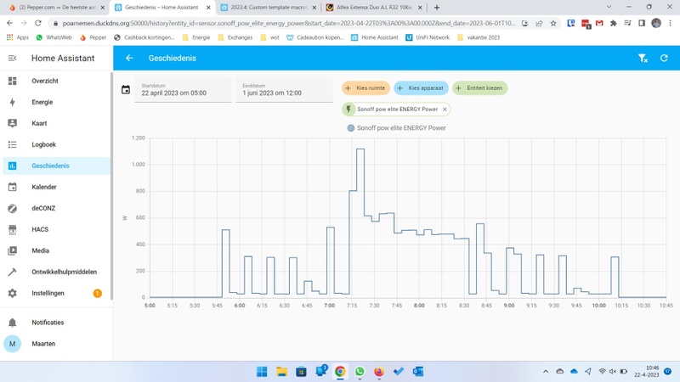
Task: Open the Kalender panel
Action: (x=56, y=187)
